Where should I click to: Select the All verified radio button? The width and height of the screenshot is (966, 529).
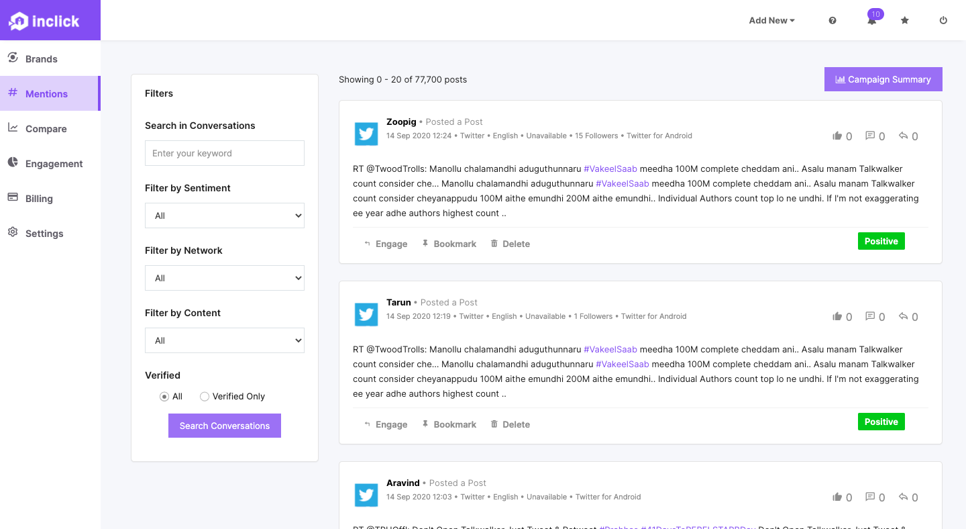point(164,397)
